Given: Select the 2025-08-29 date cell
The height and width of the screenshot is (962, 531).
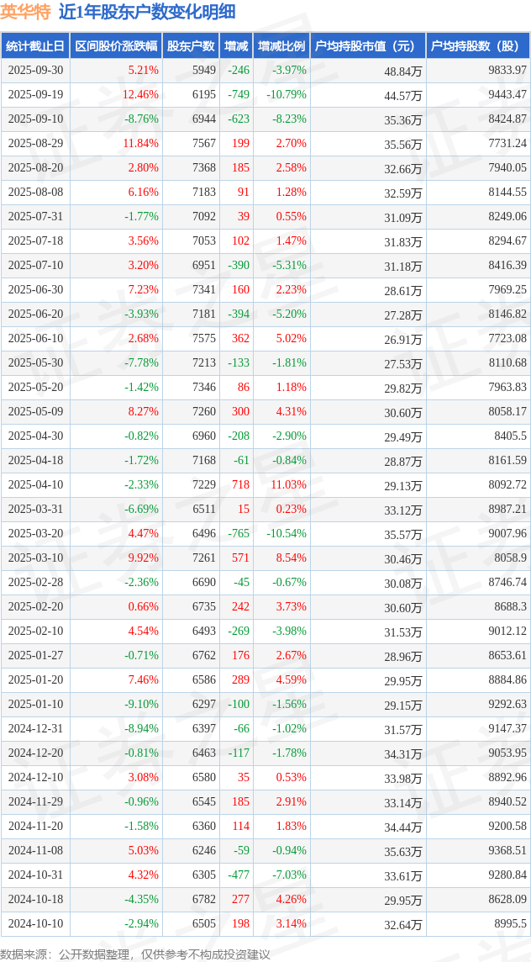Looking at the screenshot, I should pos(35,144).
